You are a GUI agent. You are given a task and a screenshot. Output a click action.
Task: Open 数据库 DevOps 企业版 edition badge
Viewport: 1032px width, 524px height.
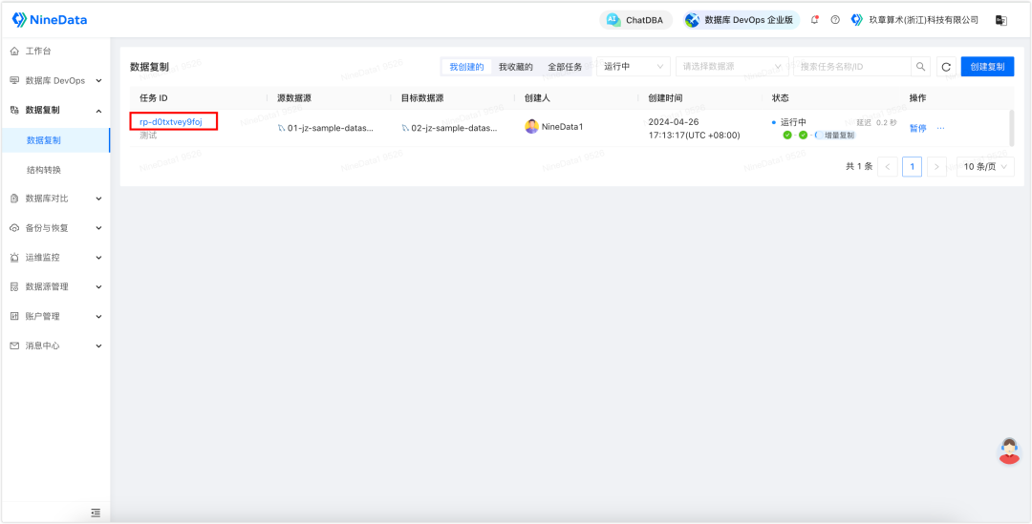click(741, 20)
